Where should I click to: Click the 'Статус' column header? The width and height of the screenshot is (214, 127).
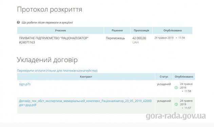point(164,77)
